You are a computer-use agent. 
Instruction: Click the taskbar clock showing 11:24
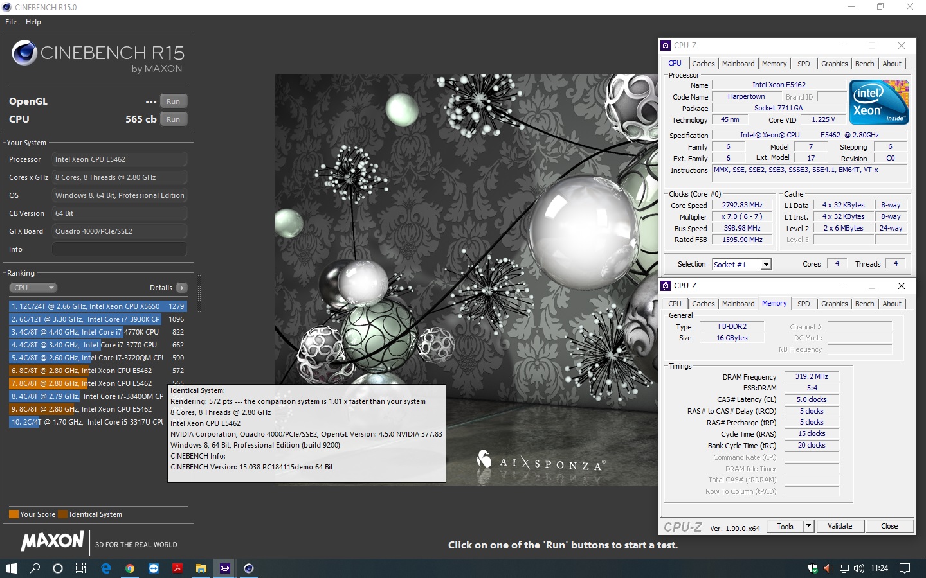(x=879, y=568)
